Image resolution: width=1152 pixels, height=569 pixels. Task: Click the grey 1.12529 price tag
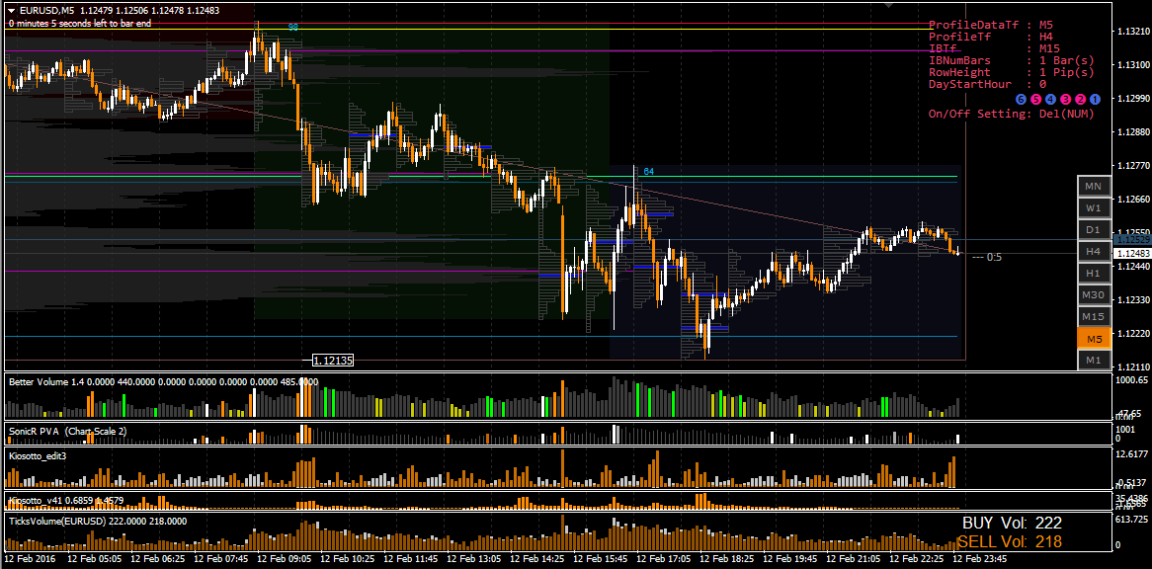point(1132,240)
